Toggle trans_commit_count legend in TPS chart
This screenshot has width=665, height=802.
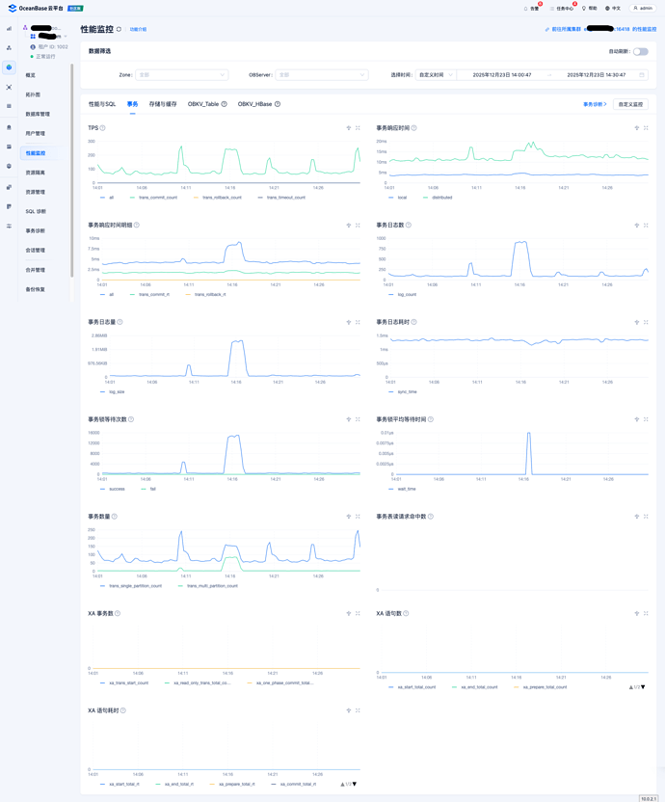tap(157, 198)
